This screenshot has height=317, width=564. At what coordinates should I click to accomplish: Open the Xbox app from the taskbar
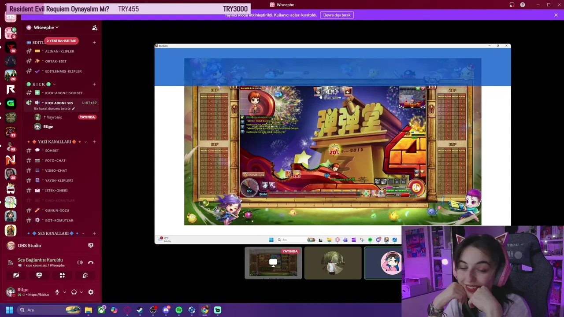tap(101, 310)
